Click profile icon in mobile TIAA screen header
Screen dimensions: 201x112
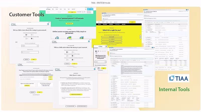tap(106, 47)
